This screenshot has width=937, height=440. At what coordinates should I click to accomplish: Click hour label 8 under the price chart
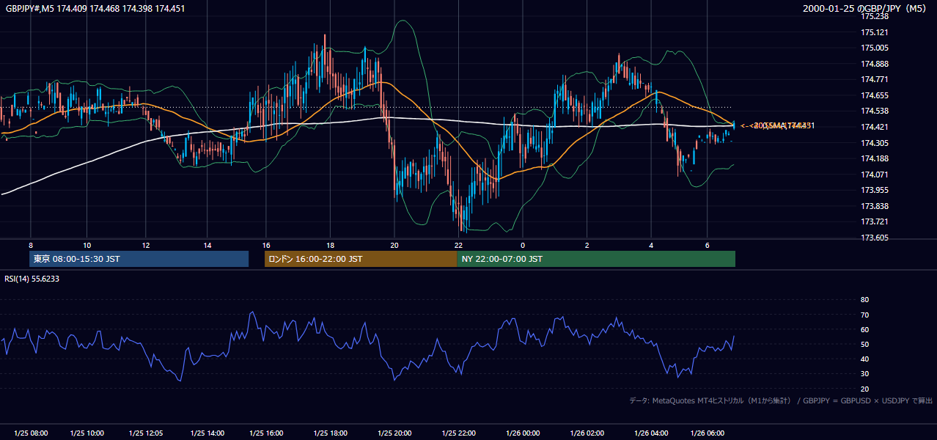pos(30,245)
